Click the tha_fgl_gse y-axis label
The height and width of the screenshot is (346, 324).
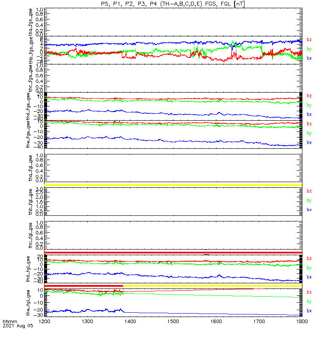coord(30,168)
